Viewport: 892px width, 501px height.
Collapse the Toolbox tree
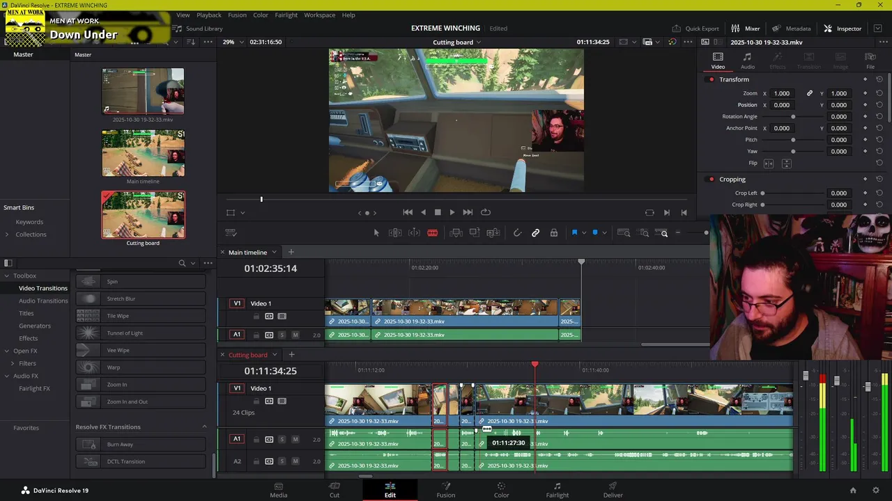click(x=6, y=276)
